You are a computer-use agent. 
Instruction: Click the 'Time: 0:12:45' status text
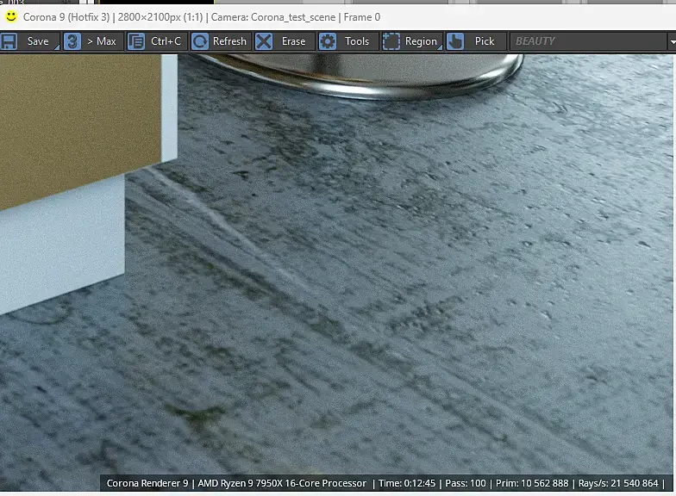[x=407, y=484]
